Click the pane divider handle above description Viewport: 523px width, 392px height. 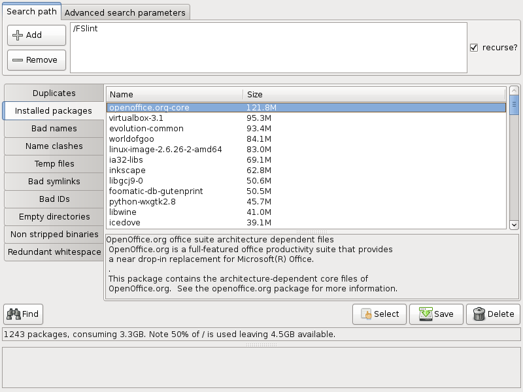306,232
